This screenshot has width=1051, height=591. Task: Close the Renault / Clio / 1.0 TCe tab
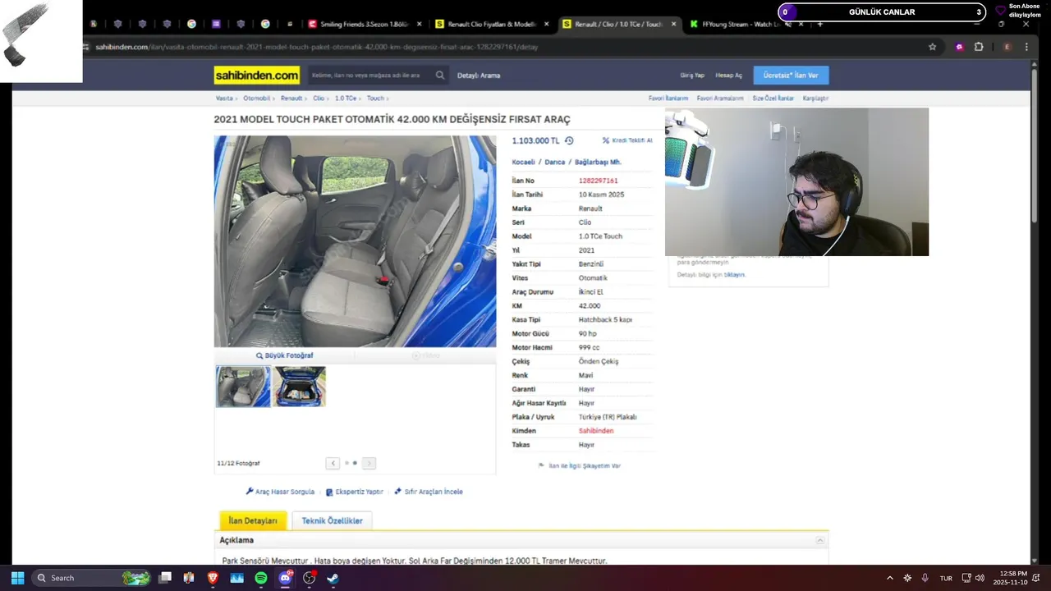click(x=674, y=25)
